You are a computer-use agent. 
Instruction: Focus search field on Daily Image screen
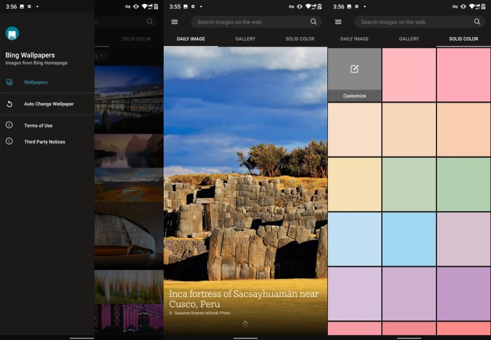(256, 22)
